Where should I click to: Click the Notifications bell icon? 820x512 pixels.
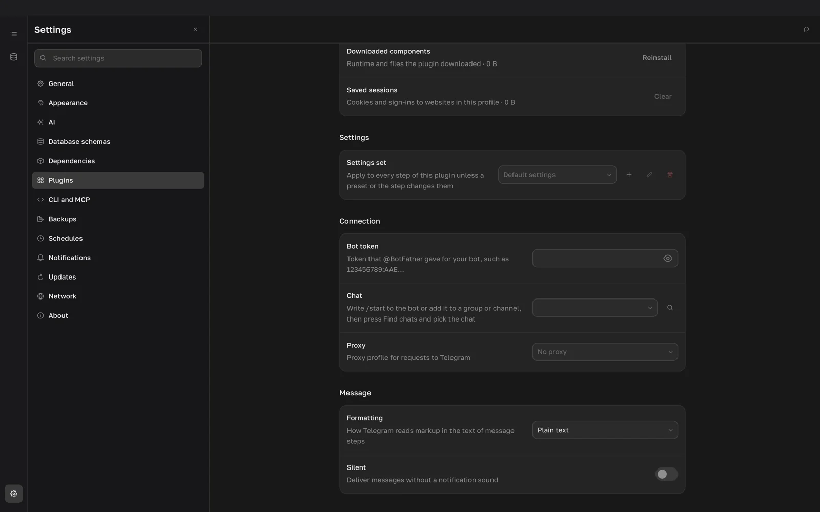[x=40, y=258]
